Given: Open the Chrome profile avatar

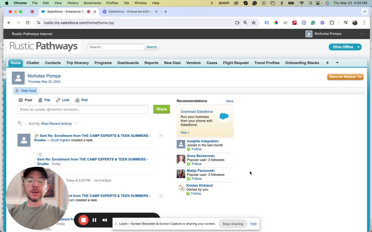Looking at the screenshot, I should 355,23.
